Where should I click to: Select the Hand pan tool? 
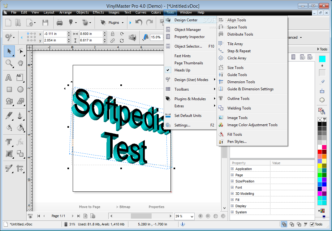[x=20, y=63]
